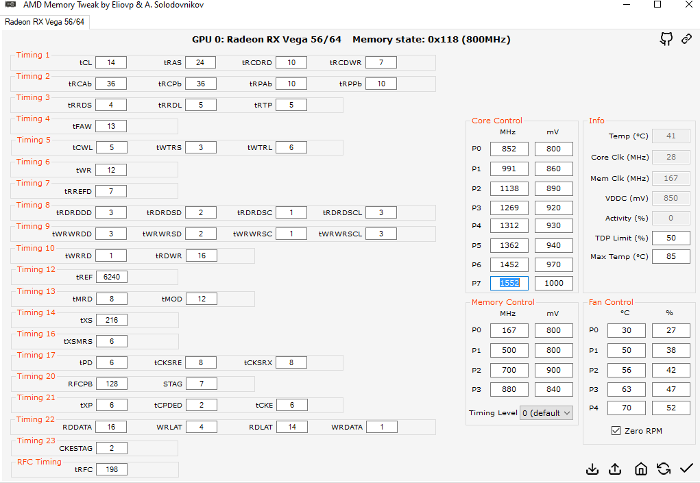Maximize the AMD Memory Tweak window
The image size is (700, 483).
point(657,5)
